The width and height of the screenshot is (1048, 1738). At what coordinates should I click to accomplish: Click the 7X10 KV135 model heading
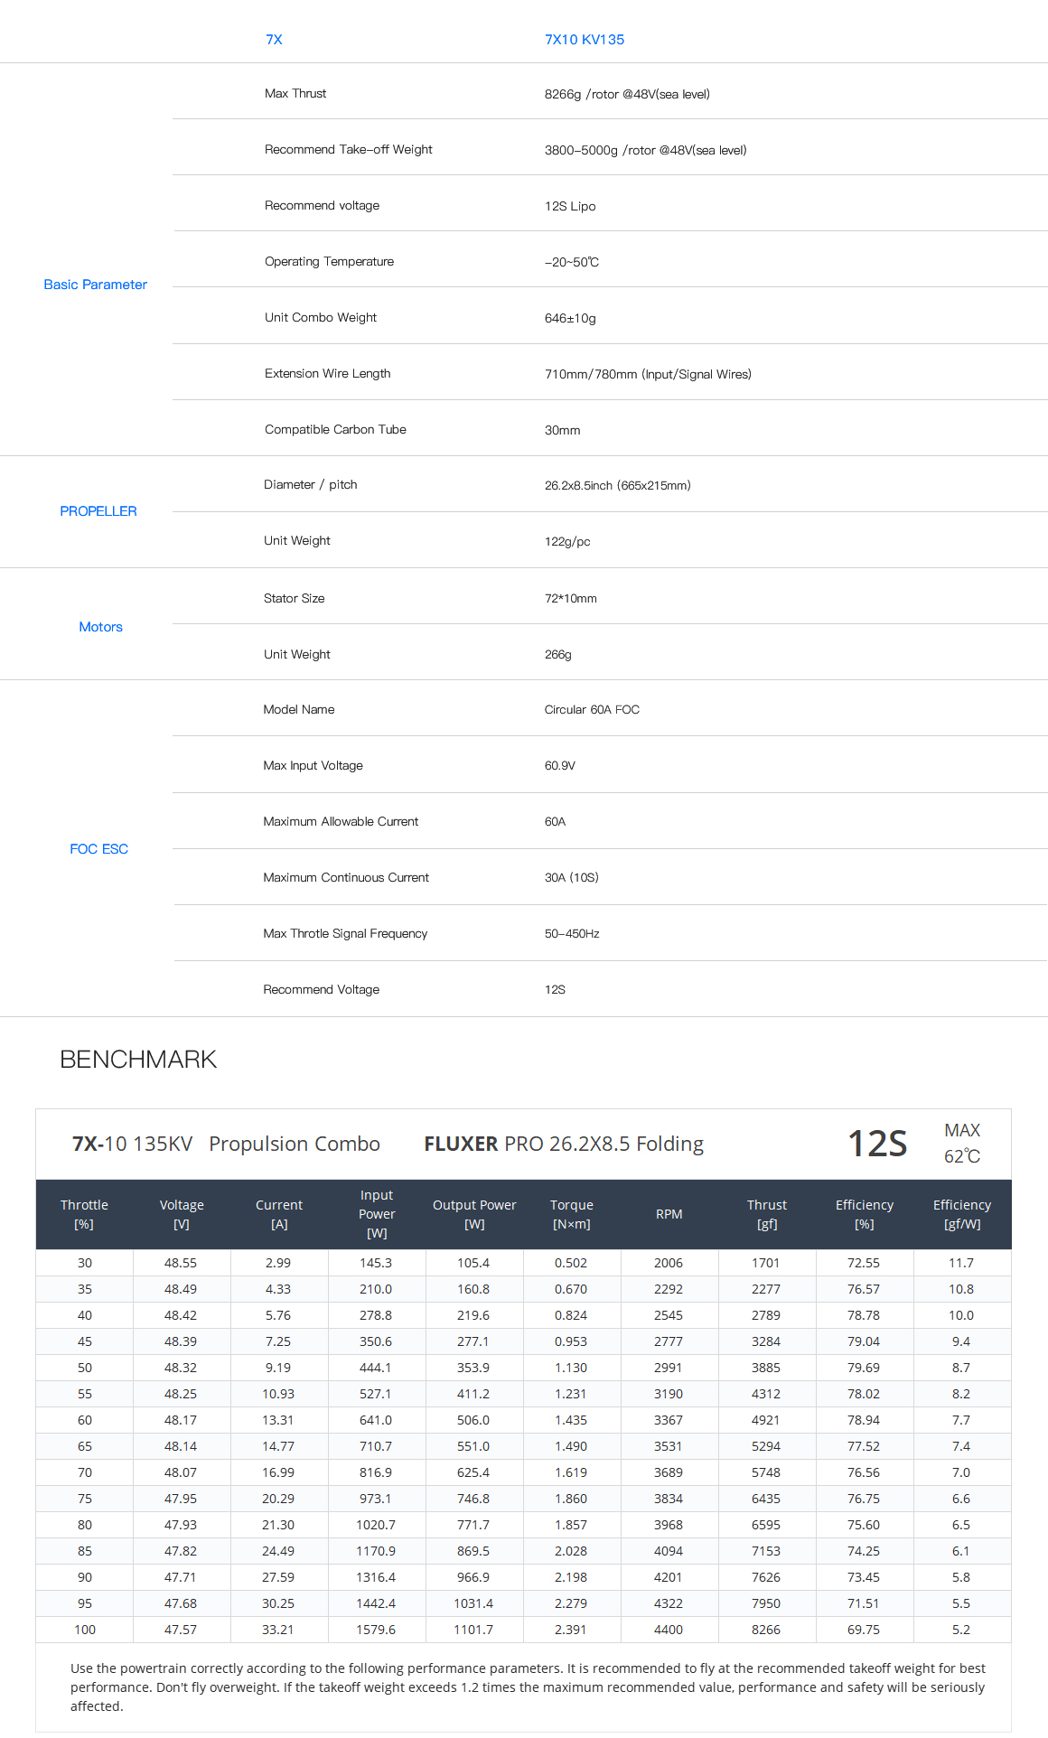pyautogui.click(x=584, y=40)
